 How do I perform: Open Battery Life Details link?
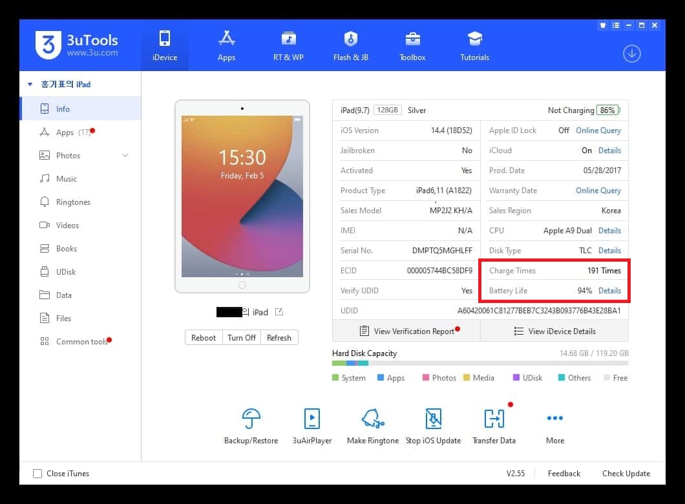point(609,291)
